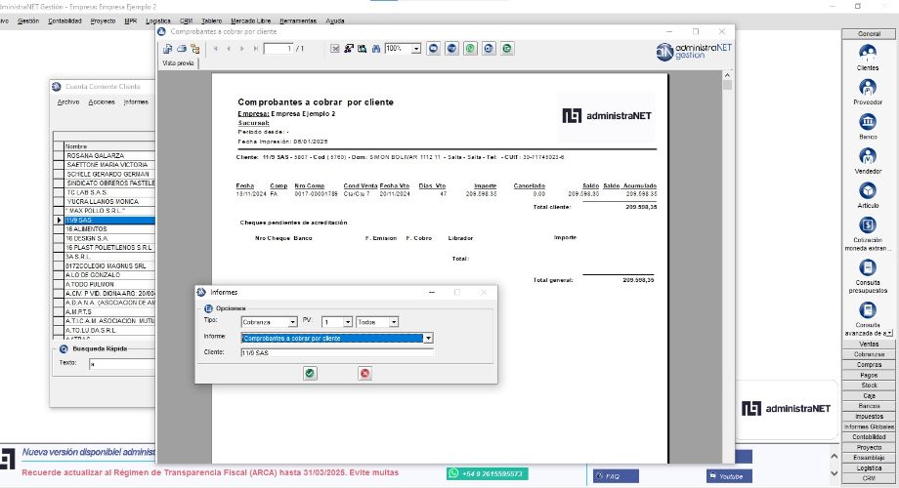The width and height of the screenshot is (899, 488).
Task: Go to next page of the report
Action: (242, 49)
